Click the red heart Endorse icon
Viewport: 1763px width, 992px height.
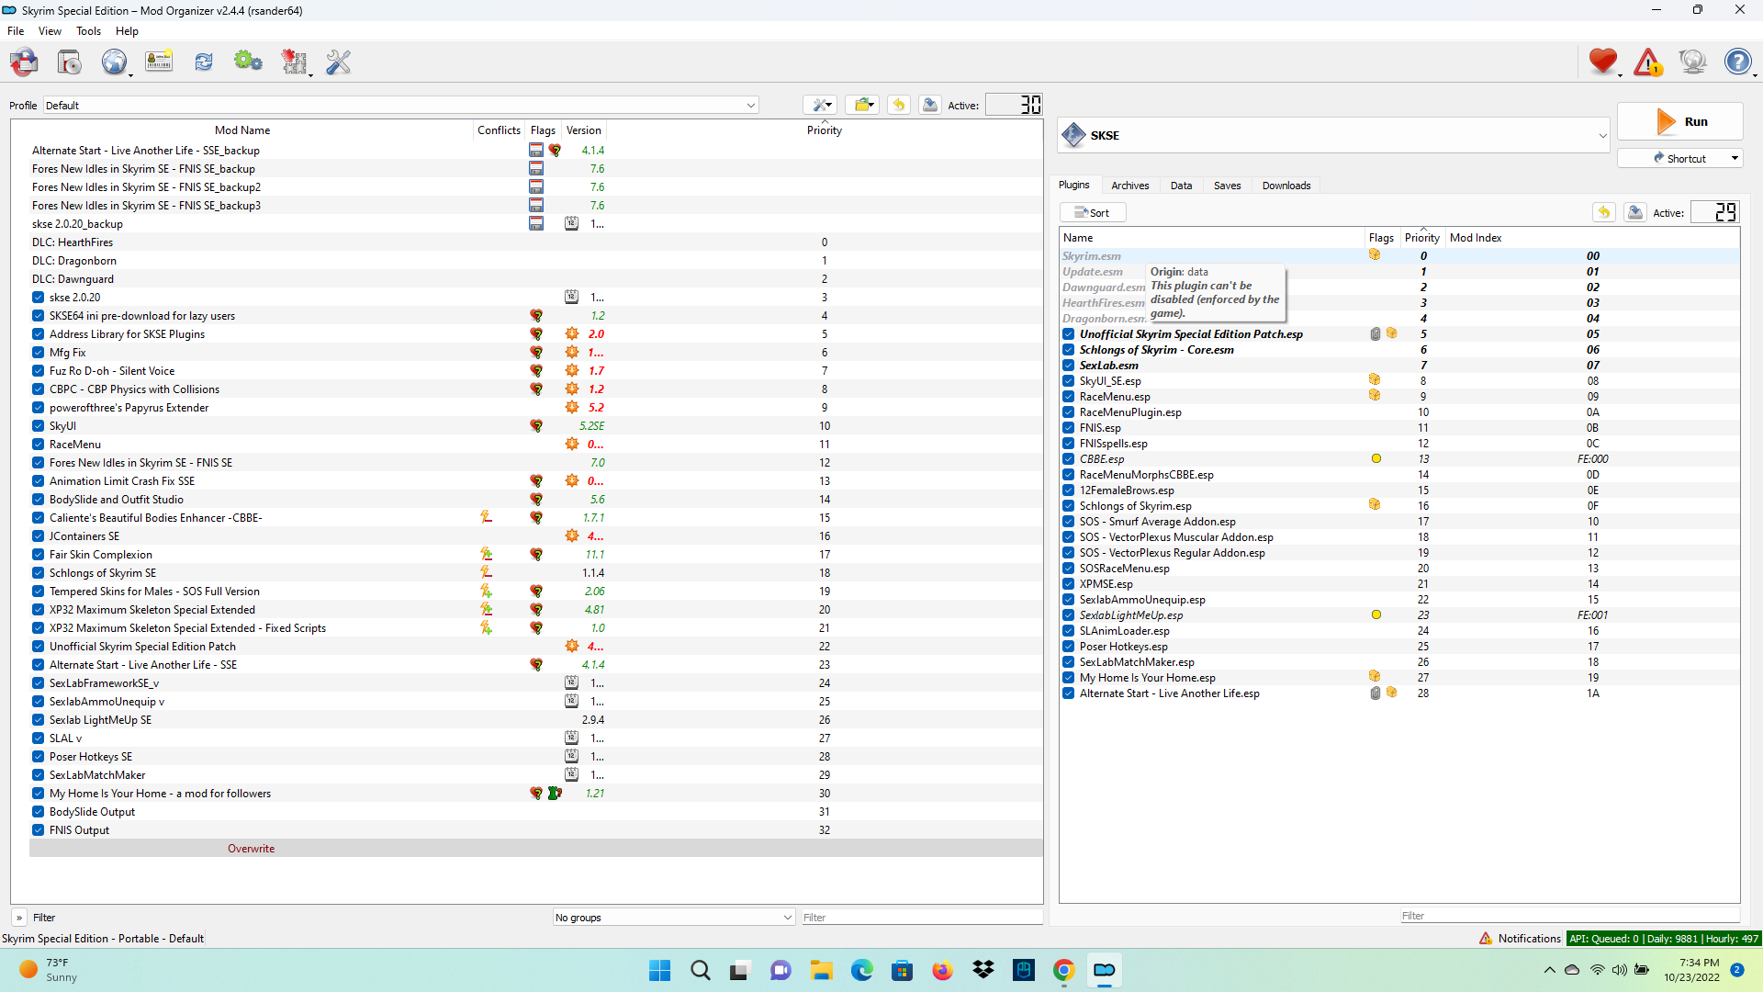pyautogui.click(x=1603, y=62)
